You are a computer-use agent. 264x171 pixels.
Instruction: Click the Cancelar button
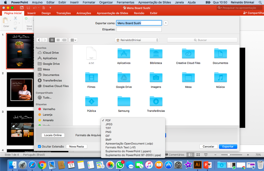coord(208,147)
